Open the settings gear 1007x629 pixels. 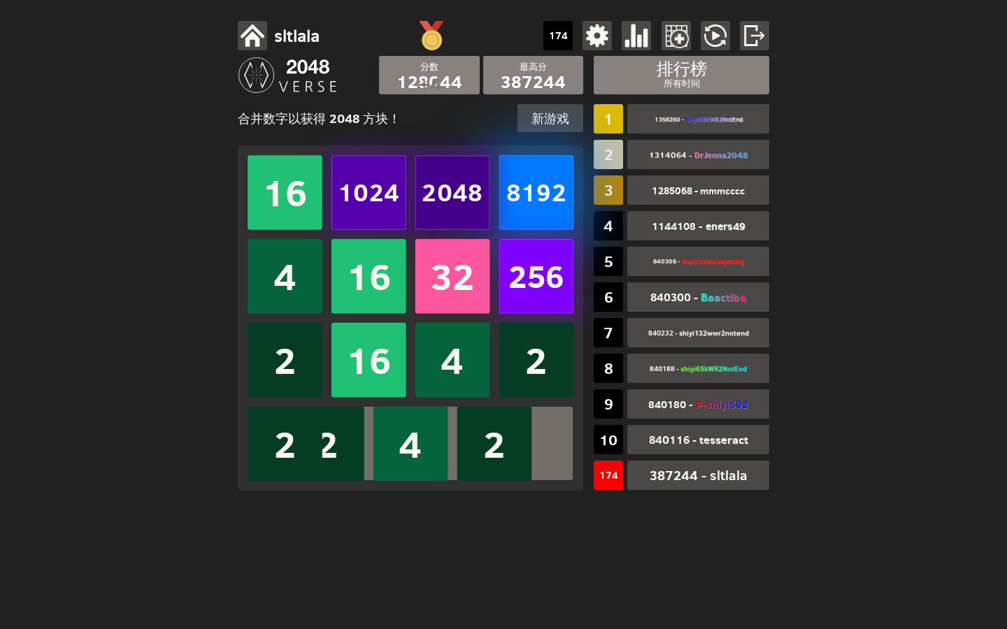[597, 36]
